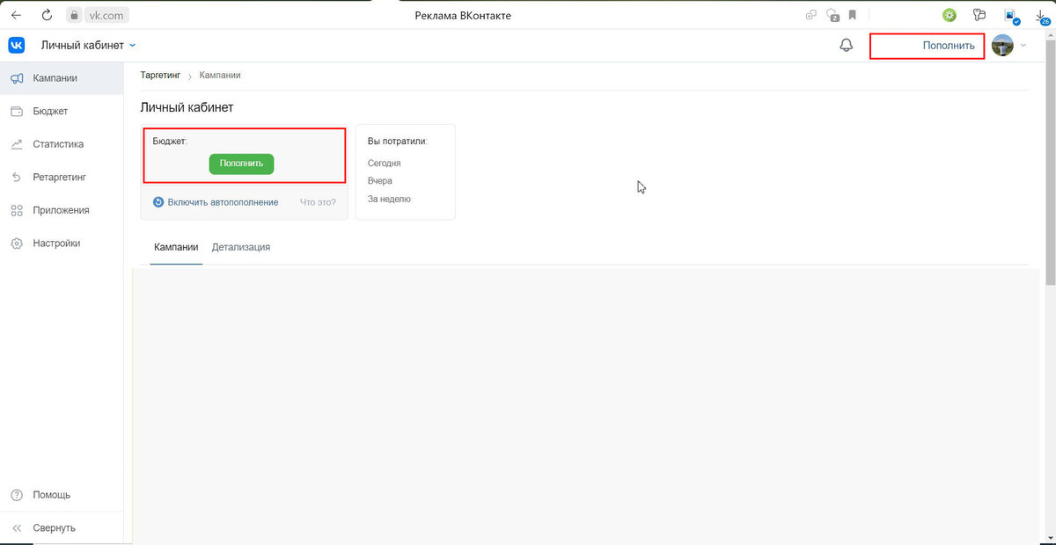This screenshot has height=545, width=1056.
Task: Expand the chevron next to the avatar
Action: 1023,45
